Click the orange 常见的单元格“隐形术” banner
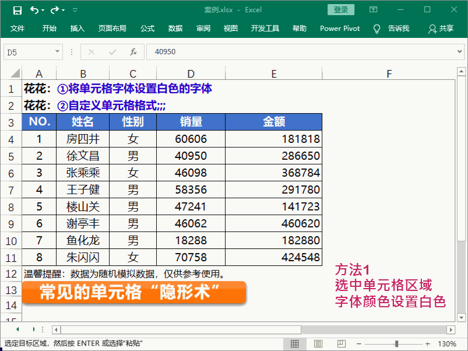This screenshot has width=468, height=351. pos(134,293)
